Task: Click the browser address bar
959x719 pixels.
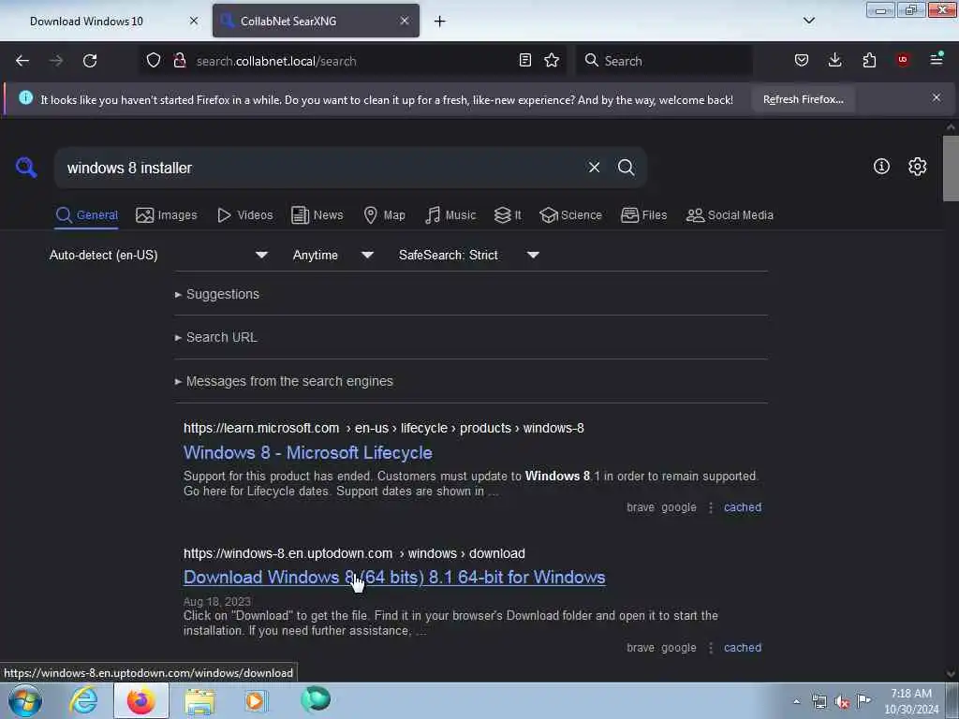Action: pyautogui.click(x=352, y=61)
